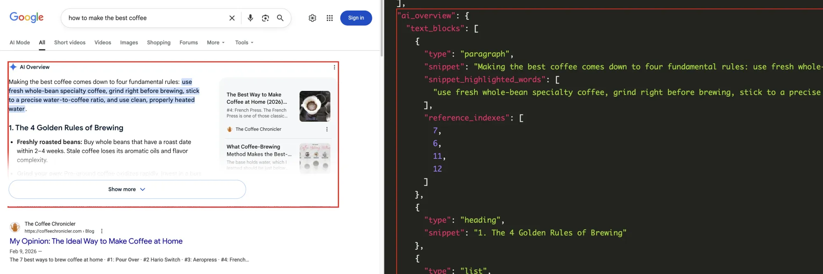
Task: Click "heading" type value in JSON
Action: (x=480, y=220)
